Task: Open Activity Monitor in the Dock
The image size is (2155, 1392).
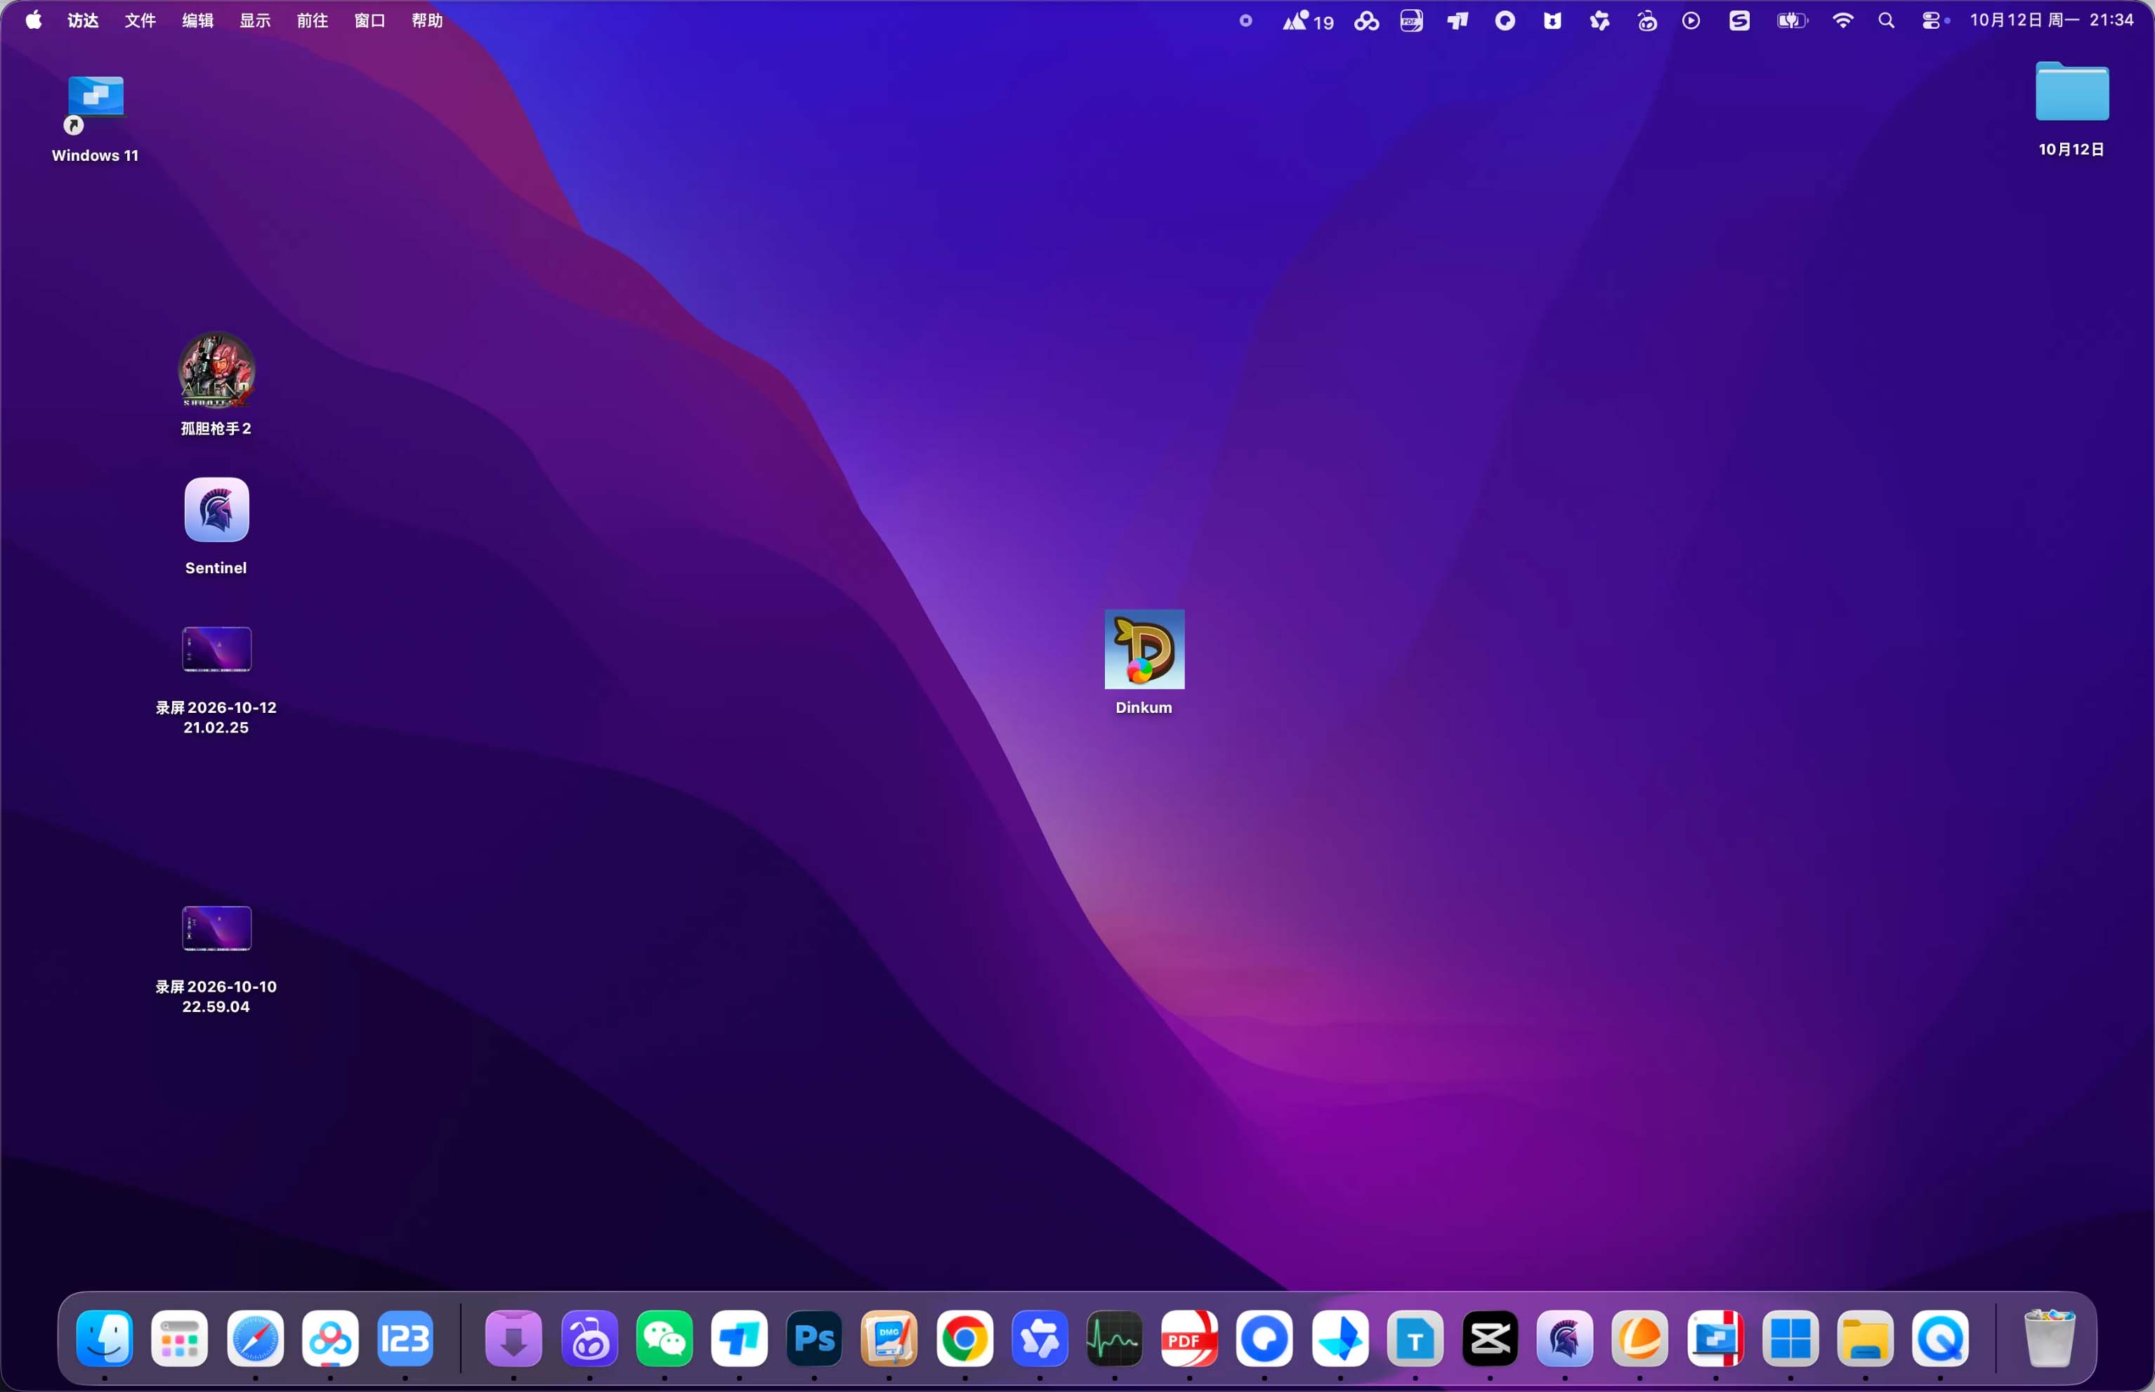Action: pyautogui.click(x=1115, y=1338)
